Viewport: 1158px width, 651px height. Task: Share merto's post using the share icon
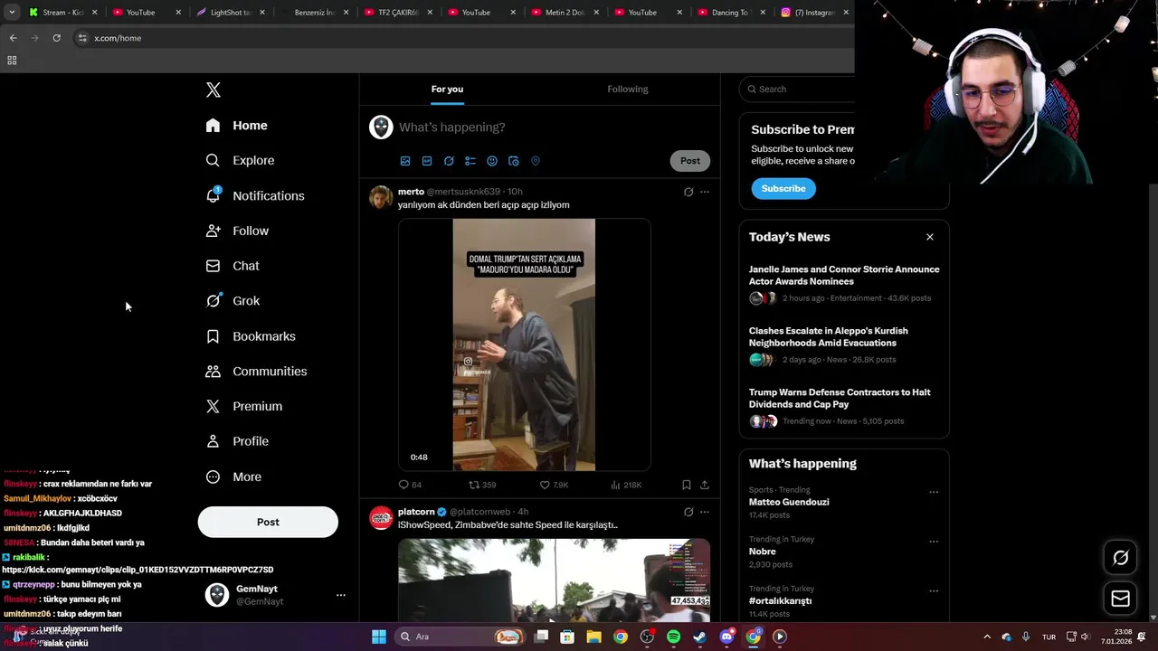click(x=705, y=485)
